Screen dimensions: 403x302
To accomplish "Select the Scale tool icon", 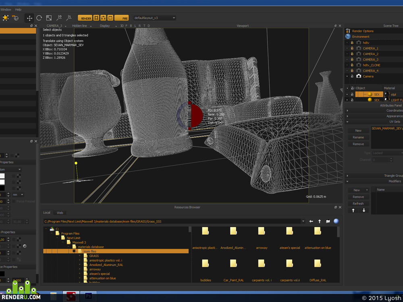I will point(49,18).
